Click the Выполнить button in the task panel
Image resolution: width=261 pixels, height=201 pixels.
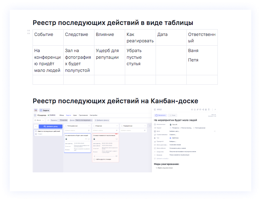160,115
